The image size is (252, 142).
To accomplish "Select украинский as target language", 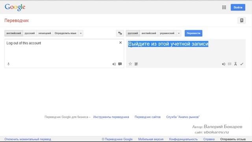I will coord(167,33).
